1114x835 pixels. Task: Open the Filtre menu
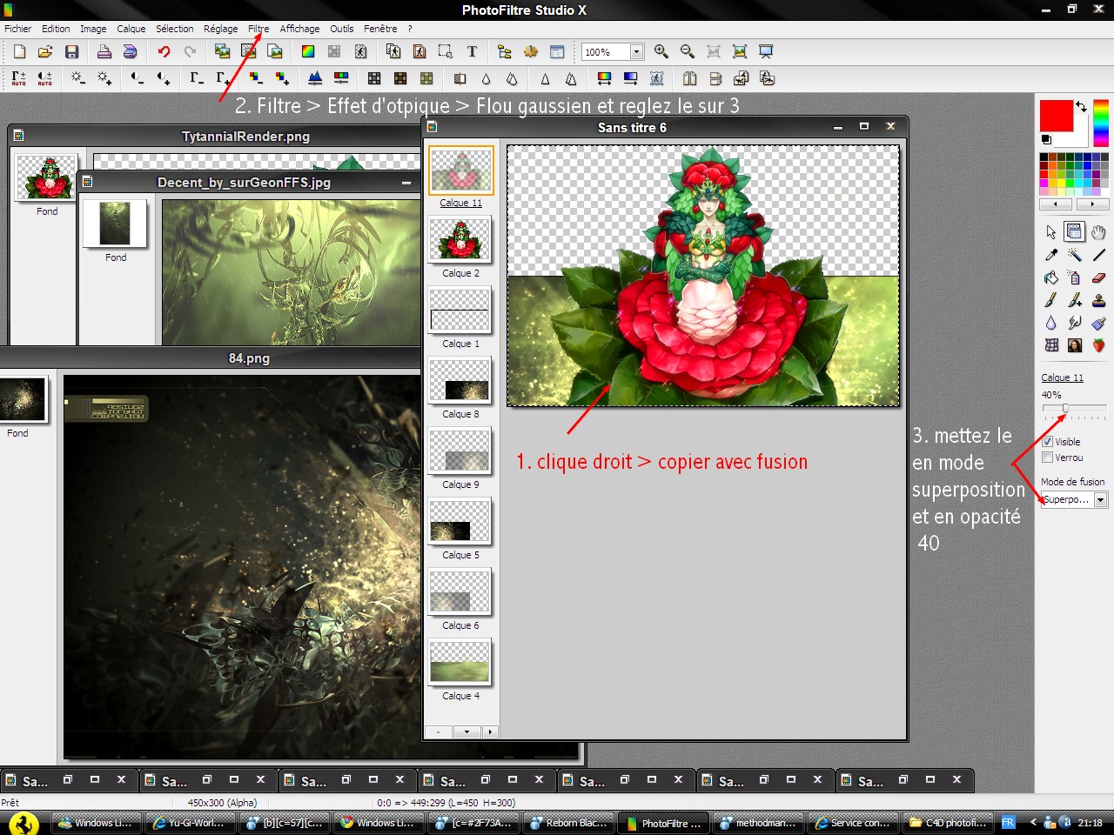click(x=258, y=29)
